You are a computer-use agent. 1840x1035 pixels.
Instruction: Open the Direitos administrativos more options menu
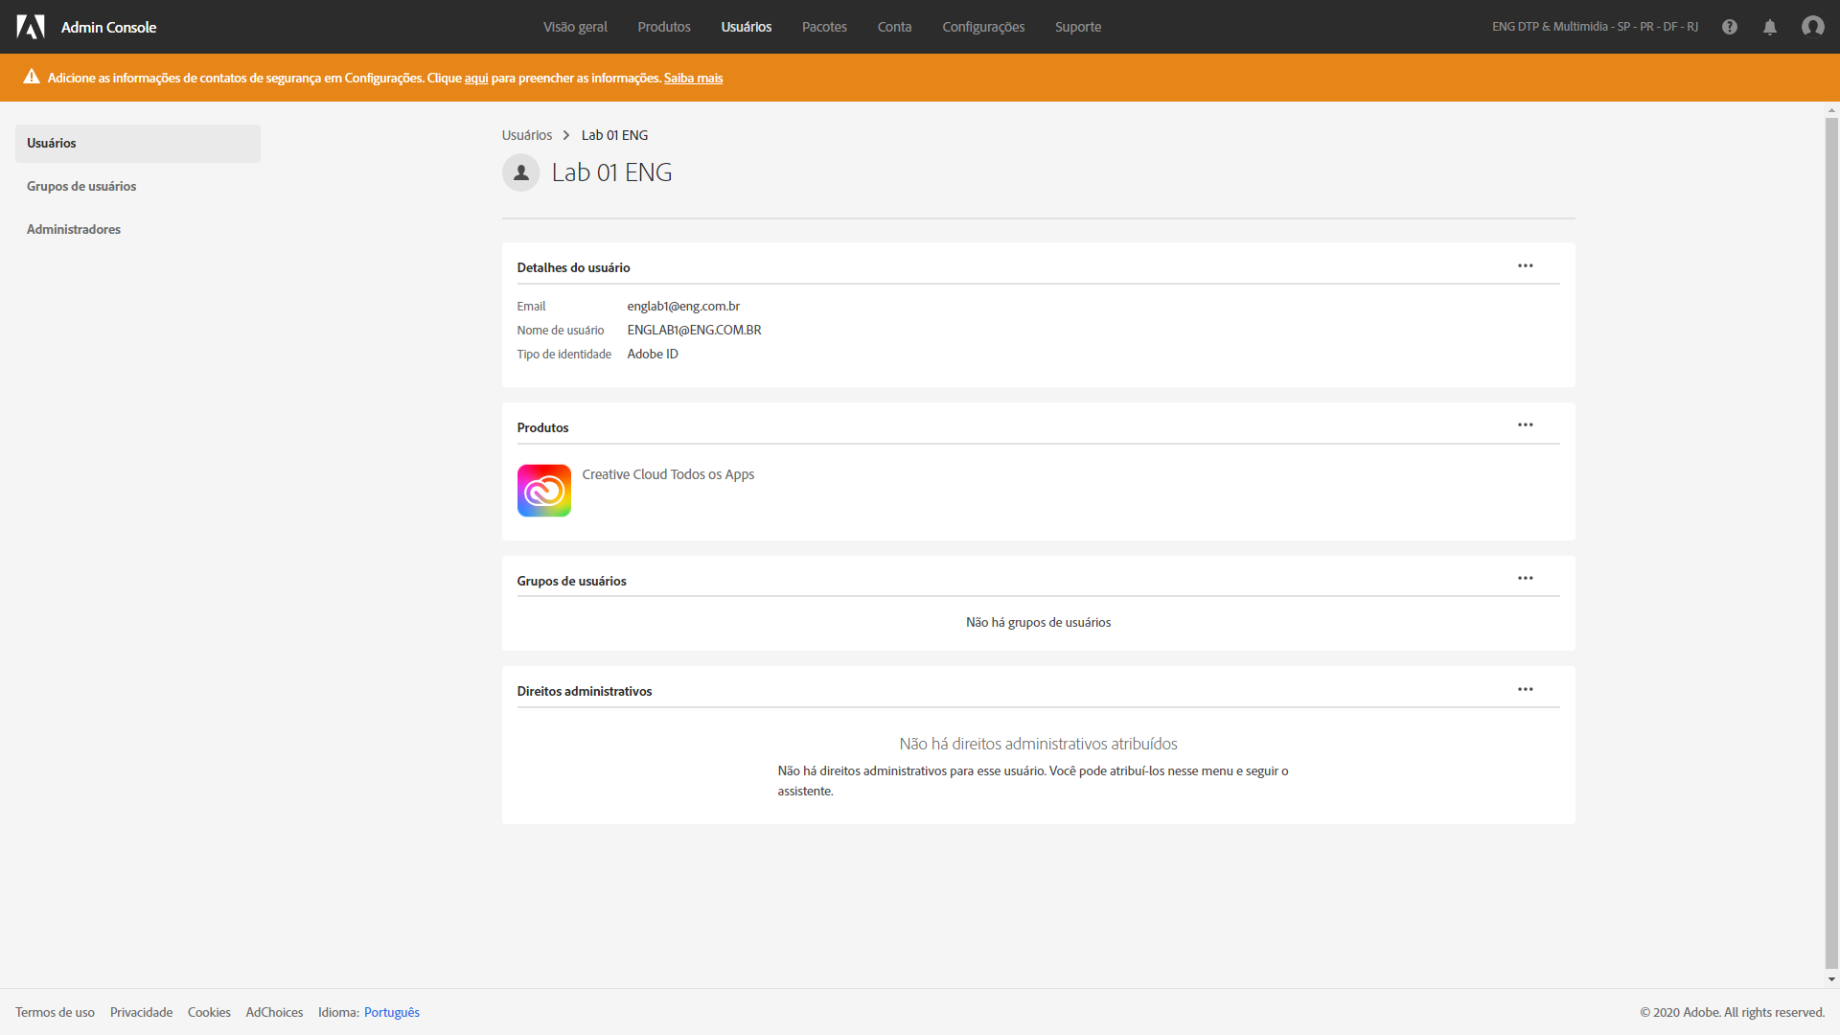(x=1526, y=689)
